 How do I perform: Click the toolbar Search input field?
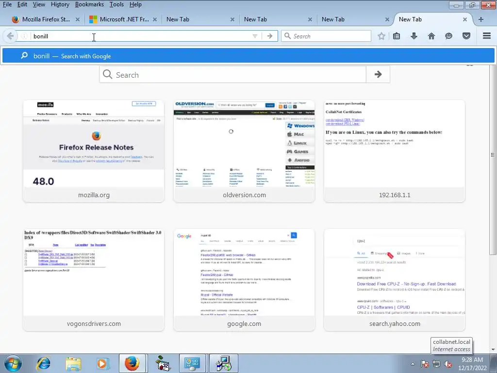(x=326, y=36)
